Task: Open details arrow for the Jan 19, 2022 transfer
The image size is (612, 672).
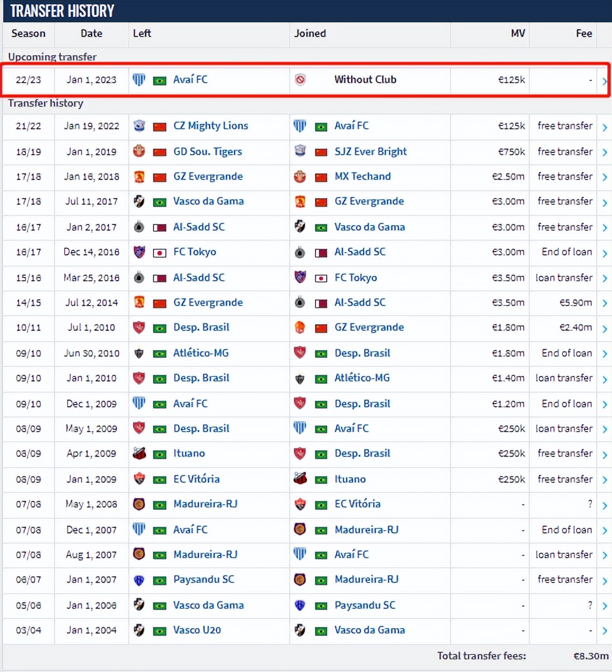Action: [x=604, y=127]
